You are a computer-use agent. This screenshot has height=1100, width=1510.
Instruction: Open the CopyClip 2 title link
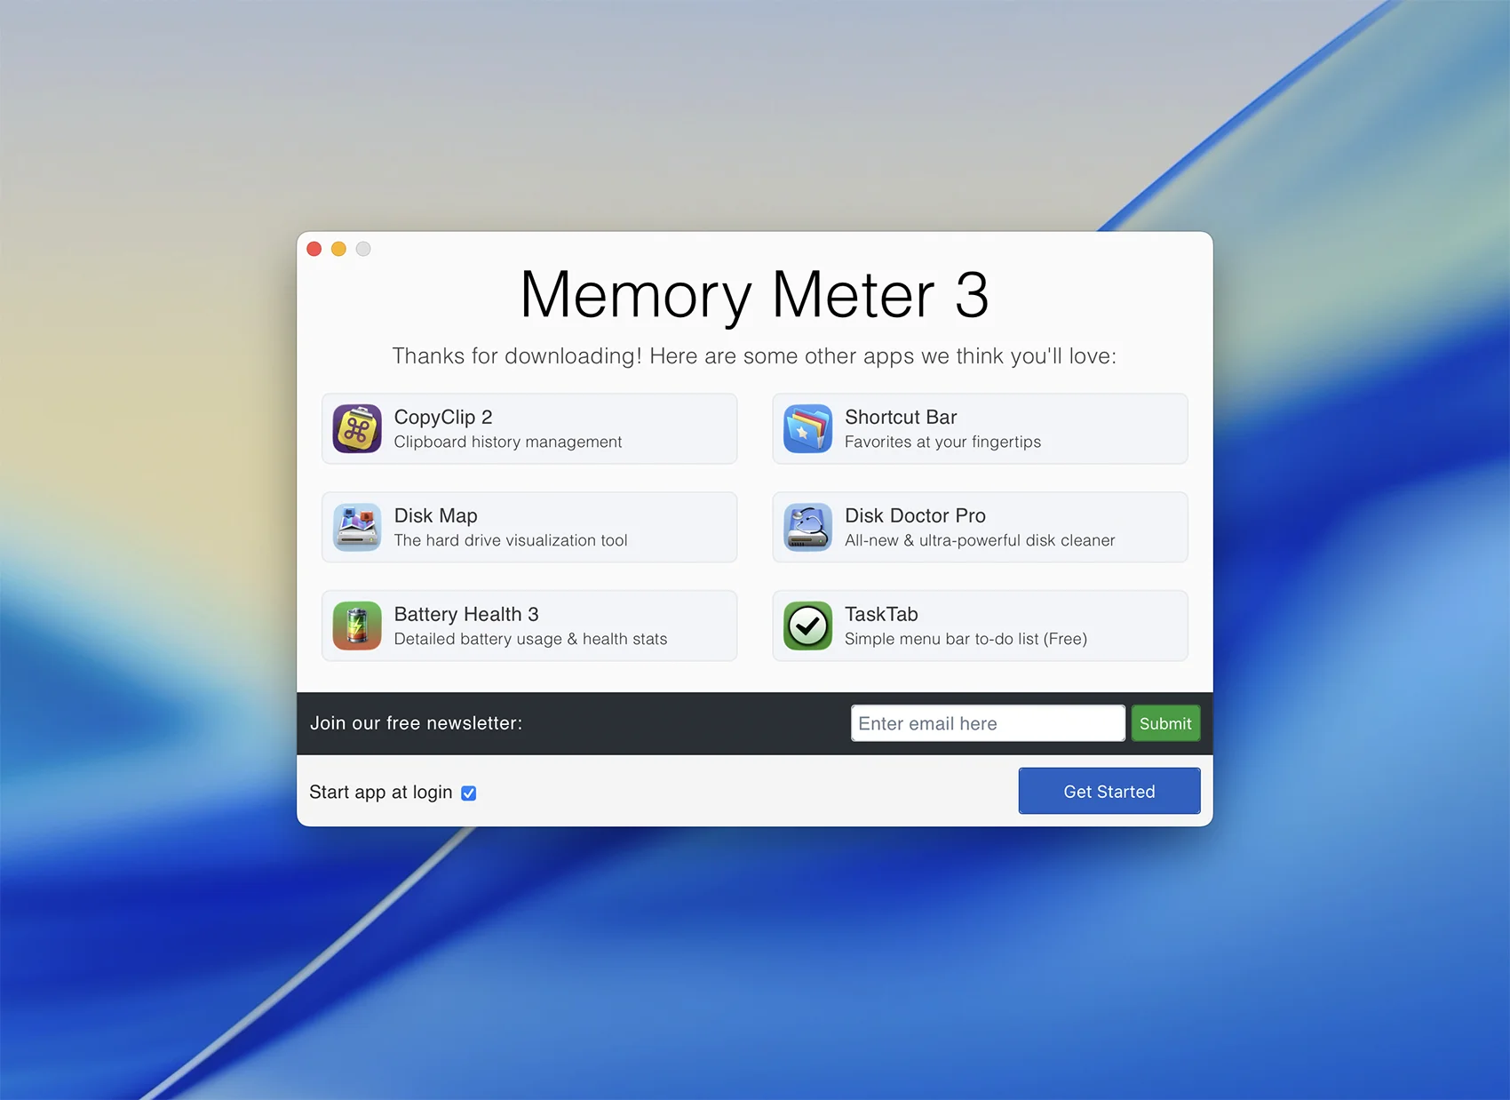click(442, 417)
